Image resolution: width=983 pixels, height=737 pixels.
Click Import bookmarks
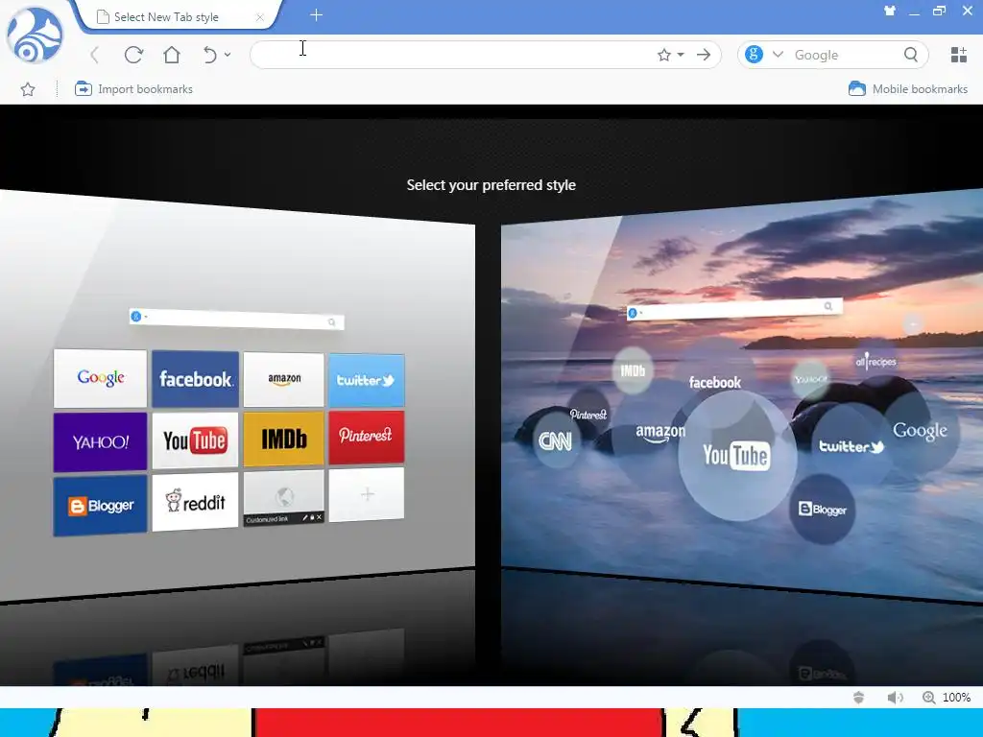click(x=132, y=89)
